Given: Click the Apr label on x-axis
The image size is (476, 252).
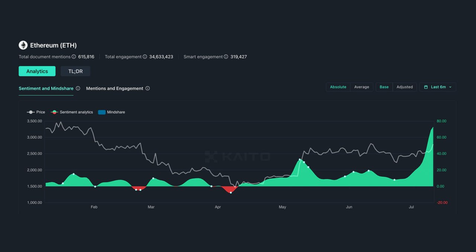Looking at the screenshot, I should pos(218,207).
